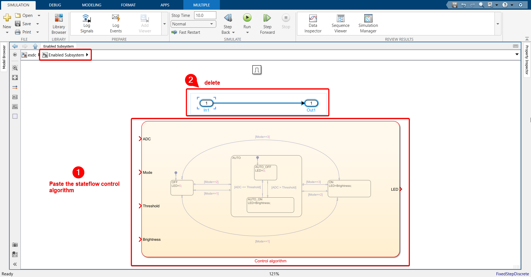Image resolution: width=531 pixels, height=277 pixels.
Task: Click the FixedStepDiscrete solver link
Action: click(x=512, y=274)
